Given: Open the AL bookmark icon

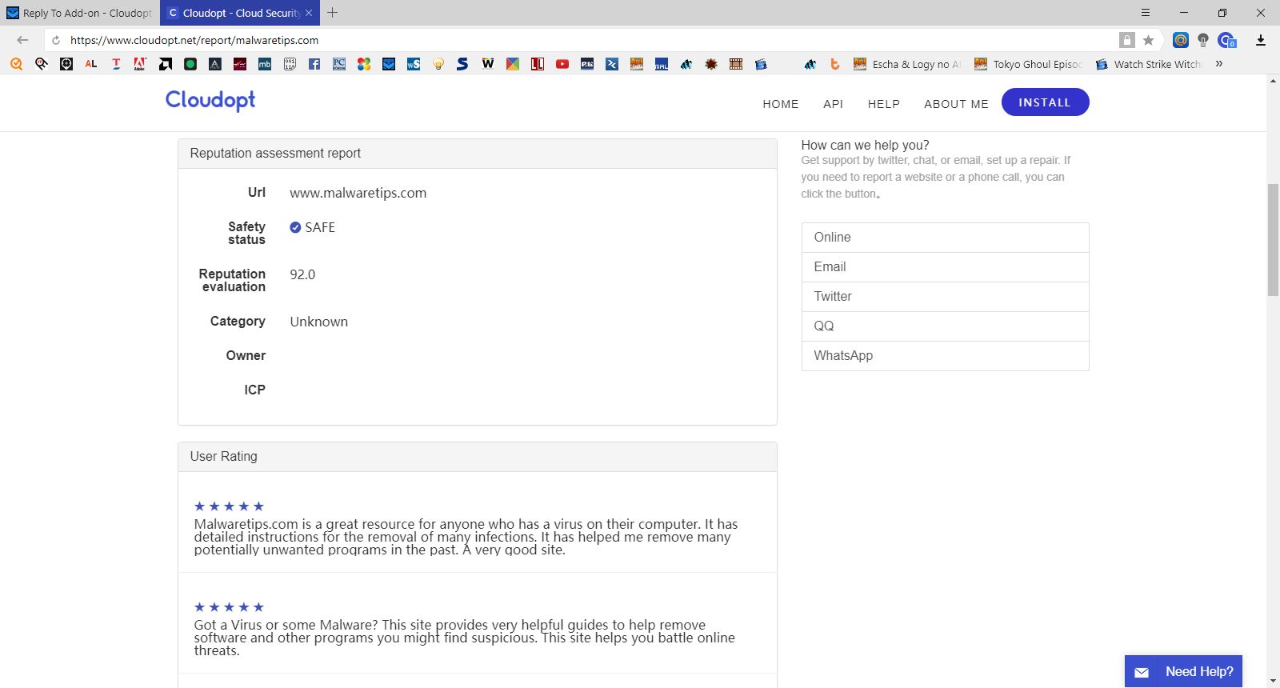Looking at the screenshot, I should (91, 64).
